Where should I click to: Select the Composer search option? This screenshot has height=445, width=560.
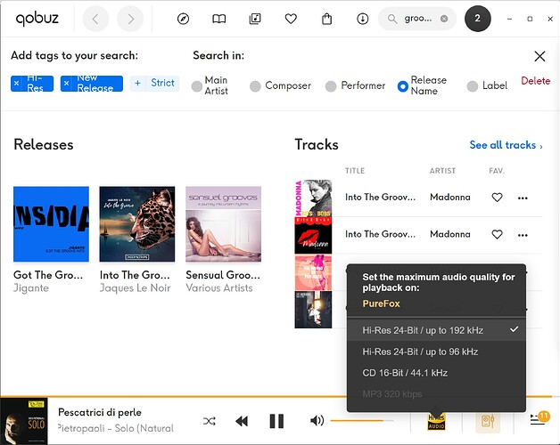[x=255, y=86]
